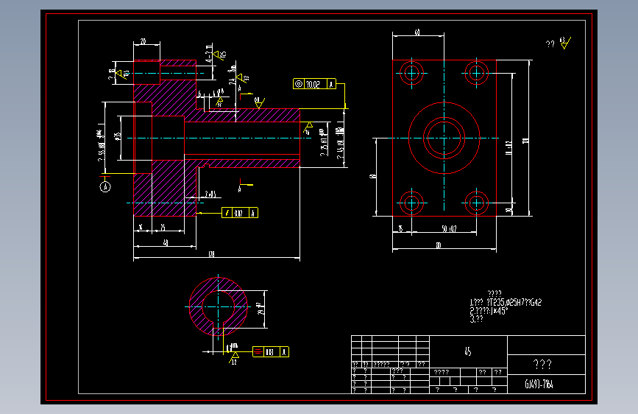The width and height of the screenshot is (638, 414).
Task: Click the "20" dimension above section view
Action: point(143,41)
